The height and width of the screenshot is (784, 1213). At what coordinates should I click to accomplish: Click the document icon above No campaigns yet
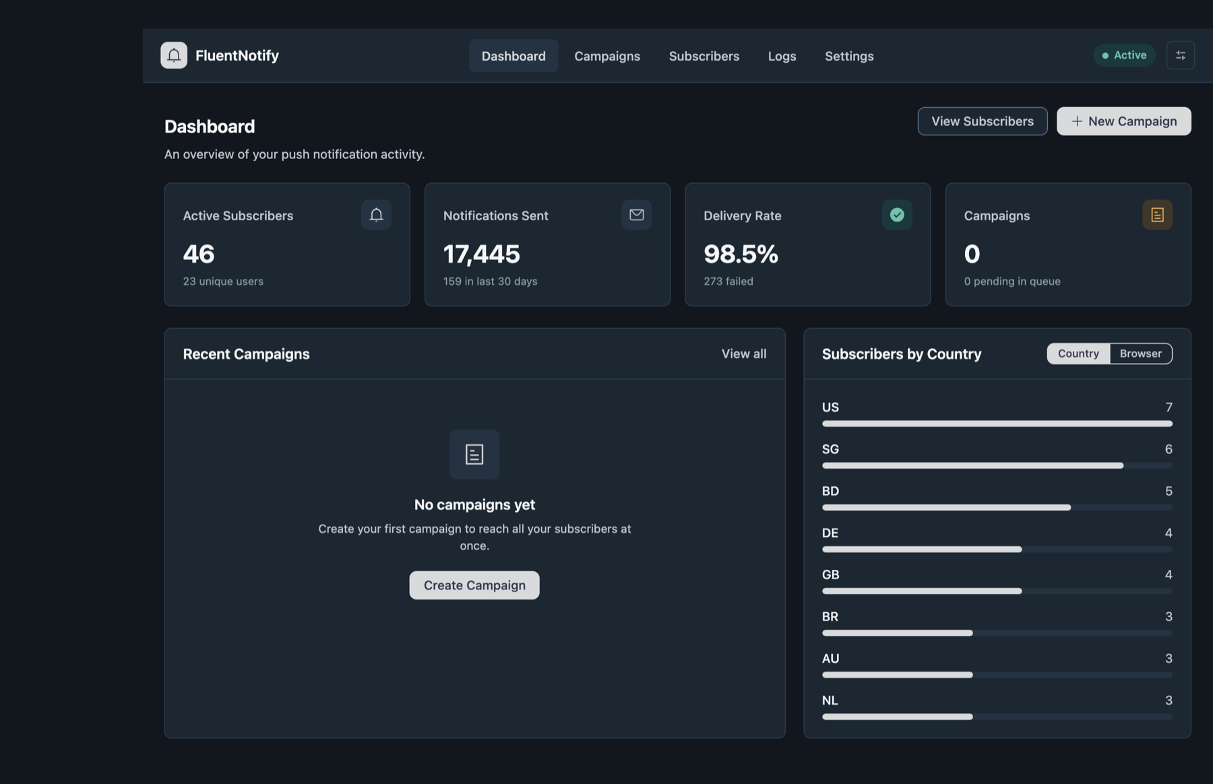click(474, 455)
